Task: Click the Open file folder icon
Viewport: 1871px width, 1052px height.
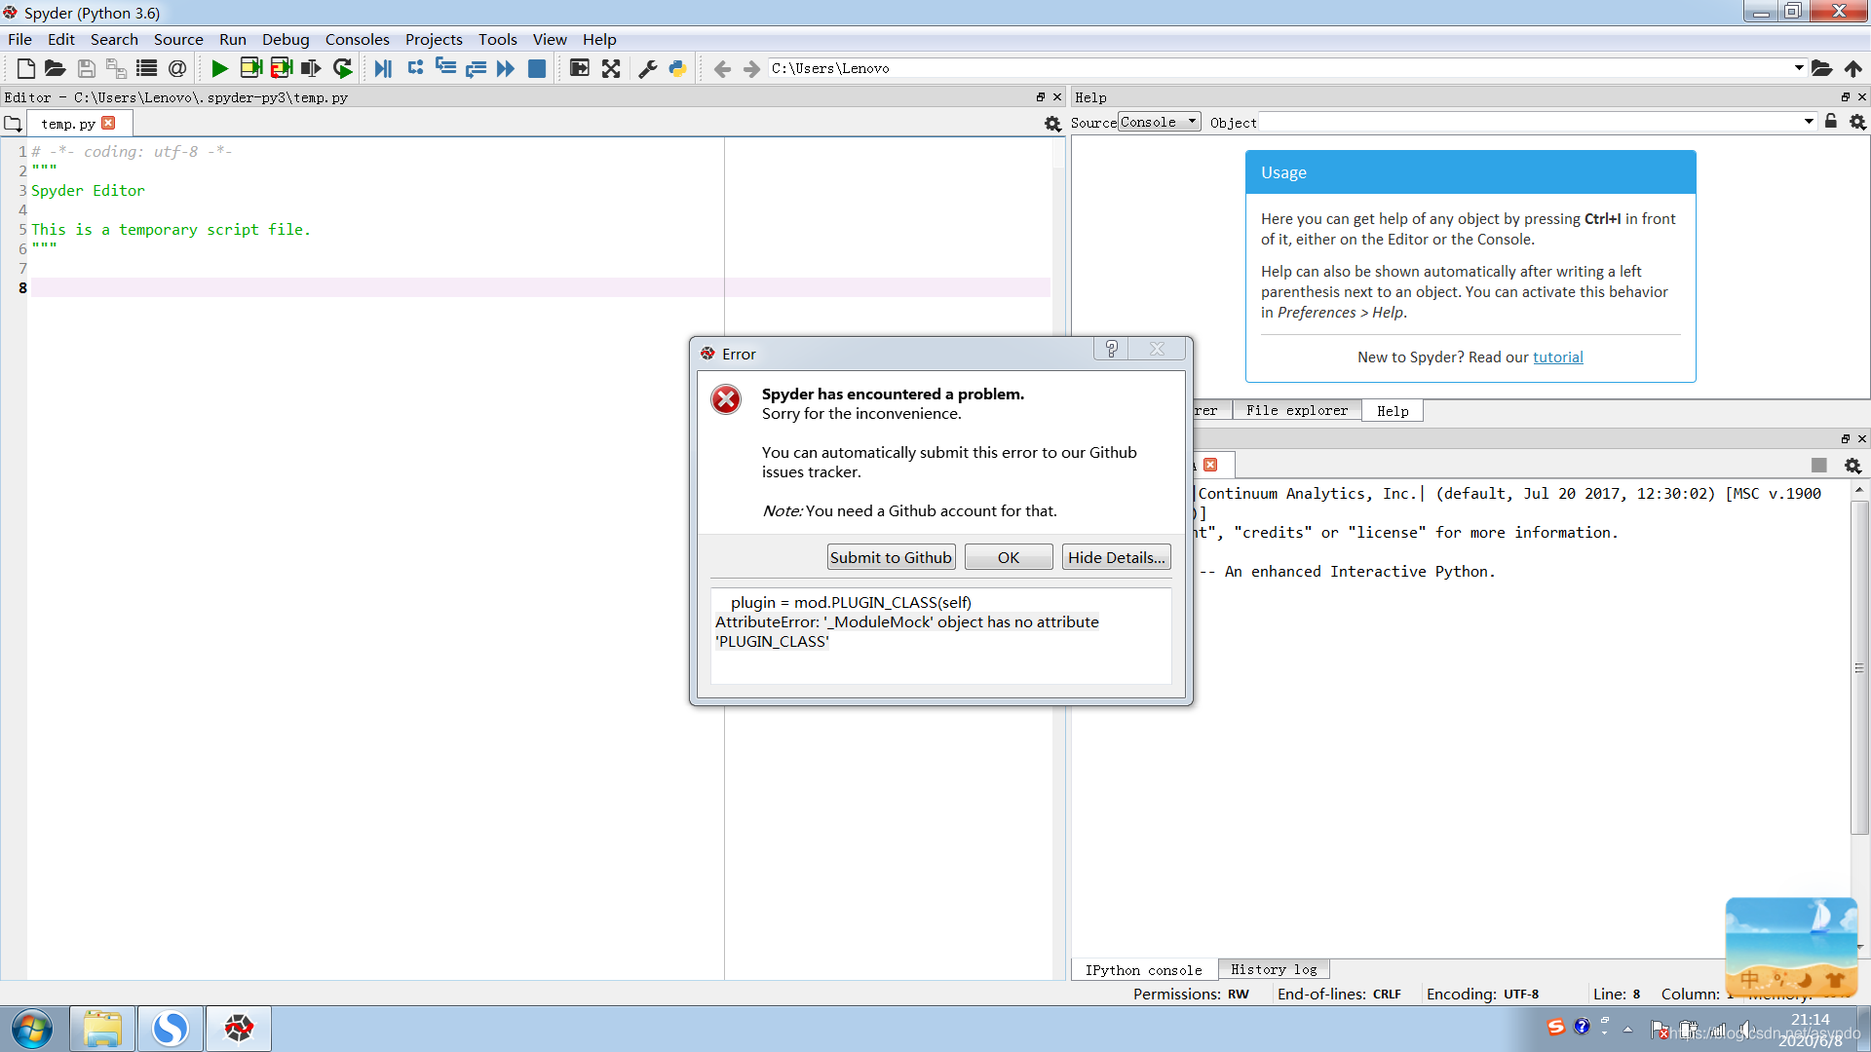Action: tap(56, 68)
